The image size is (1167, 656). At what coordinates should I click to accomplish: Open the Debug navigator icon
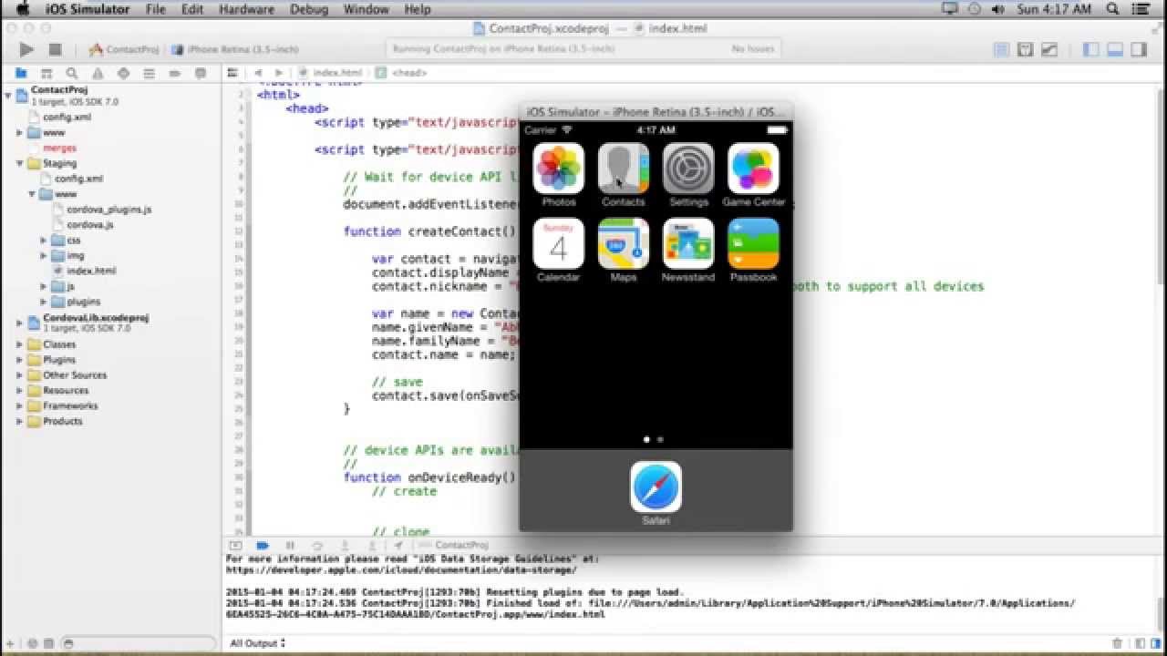click(x=149, y=73)
